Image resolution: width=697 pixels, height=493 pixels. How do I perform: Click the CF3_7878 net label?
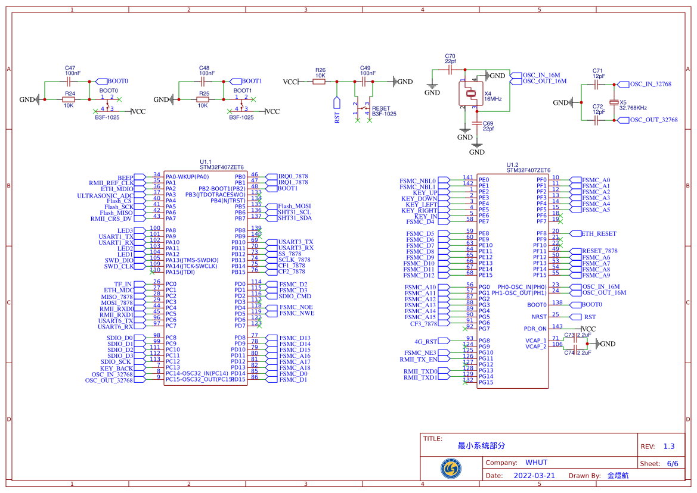point(423,323)
